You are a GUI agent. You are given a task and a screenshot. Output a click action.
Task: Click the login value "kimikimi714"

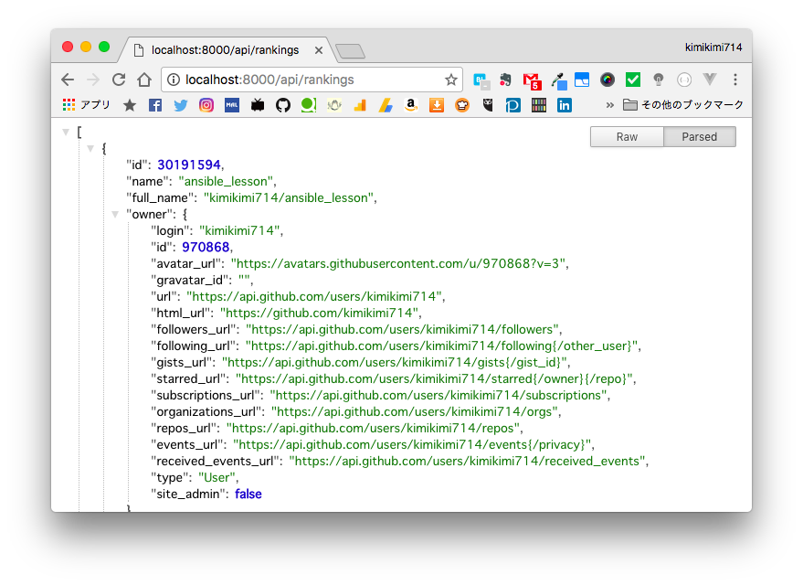pos(239,230)
